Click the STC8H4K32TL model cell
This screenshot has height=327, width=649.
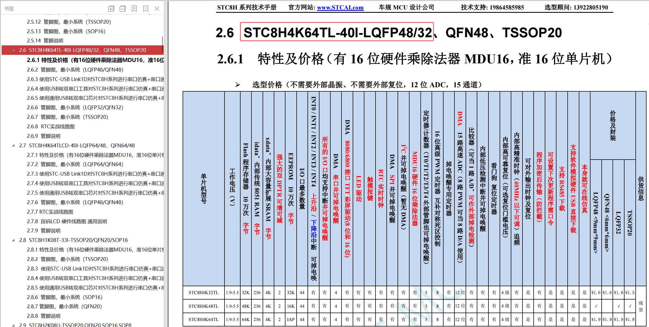point(204,293)
